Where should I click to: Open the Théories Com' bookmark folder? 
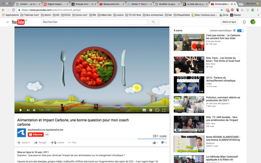tap(30, 15)
